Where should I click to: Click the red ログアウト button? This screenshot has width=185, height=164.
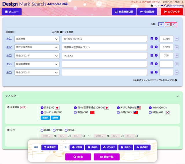pyautogui.click(x=172, y=12)
